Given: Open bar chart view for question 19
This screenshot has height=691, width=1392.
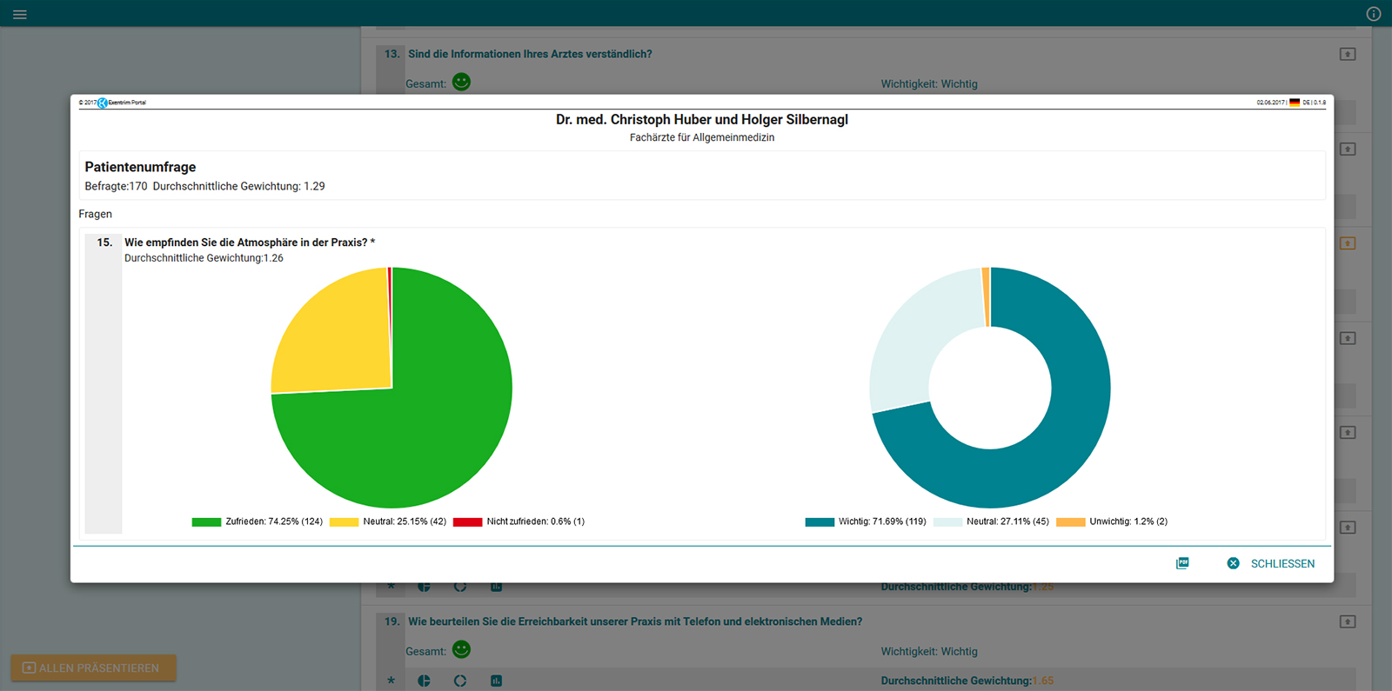Looking at the screenshot, I should [x=496, y=681].
